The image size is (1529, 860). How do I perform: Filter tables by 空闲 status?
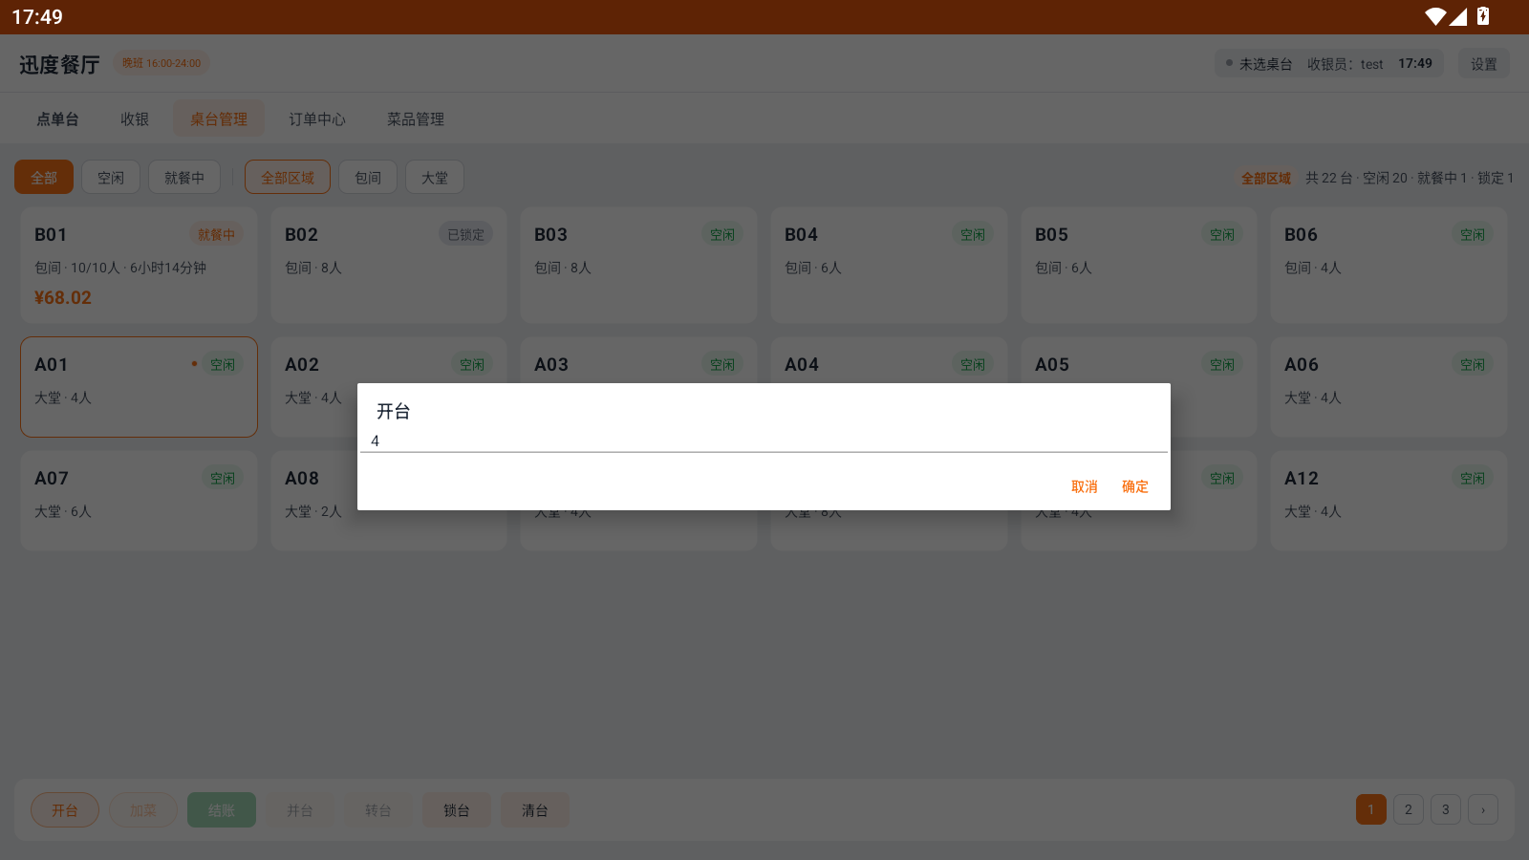coord(111,177)
